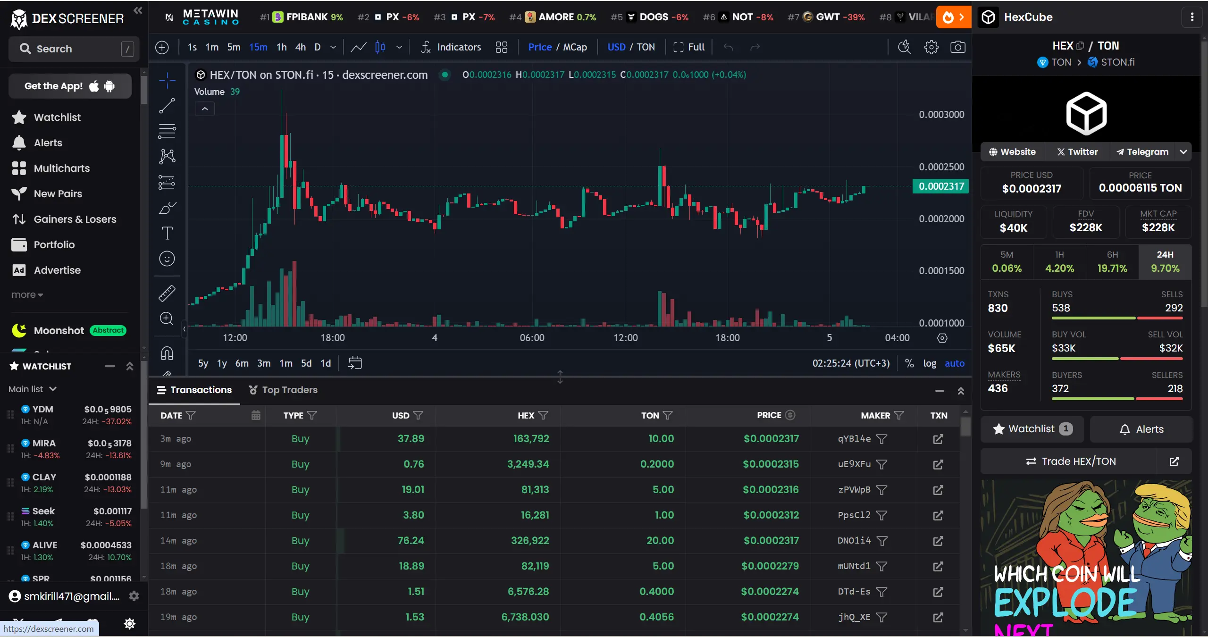Select the 1h chart timeframe

point(281,47)
